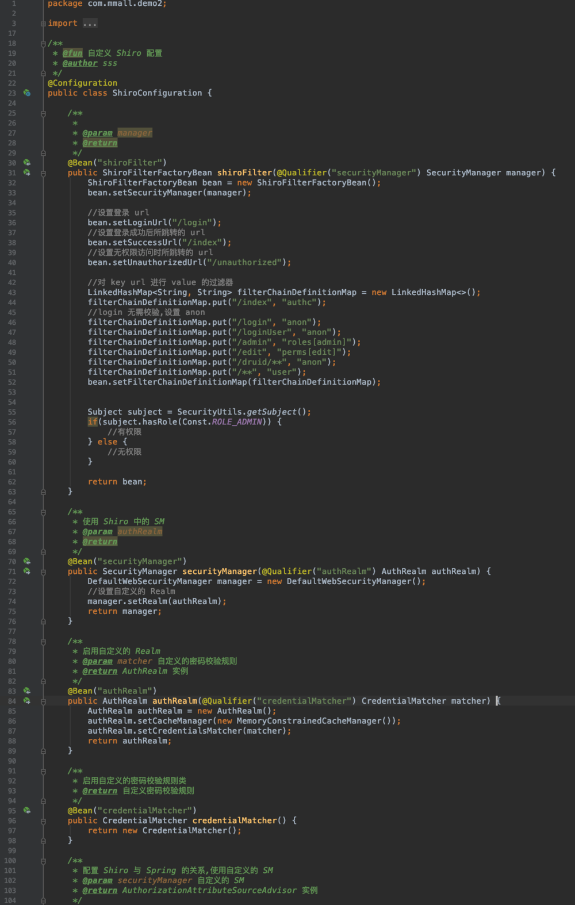The width and height of the screenshot is (575, 905).
Task: Click line number 23 in the gutter
Action: coord(11,93)
